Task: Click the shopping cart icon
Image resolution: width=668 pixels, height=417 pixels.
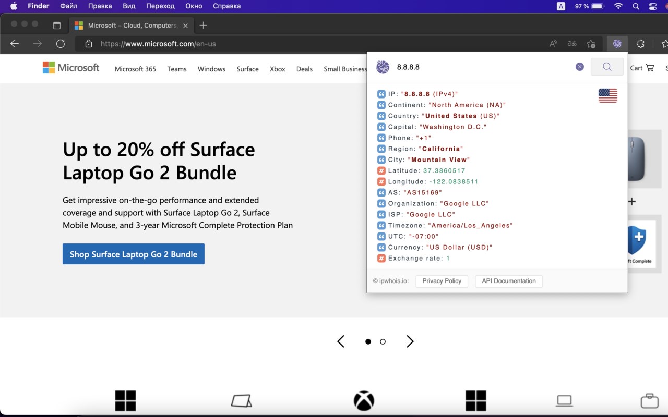Action: pos(650,68)
